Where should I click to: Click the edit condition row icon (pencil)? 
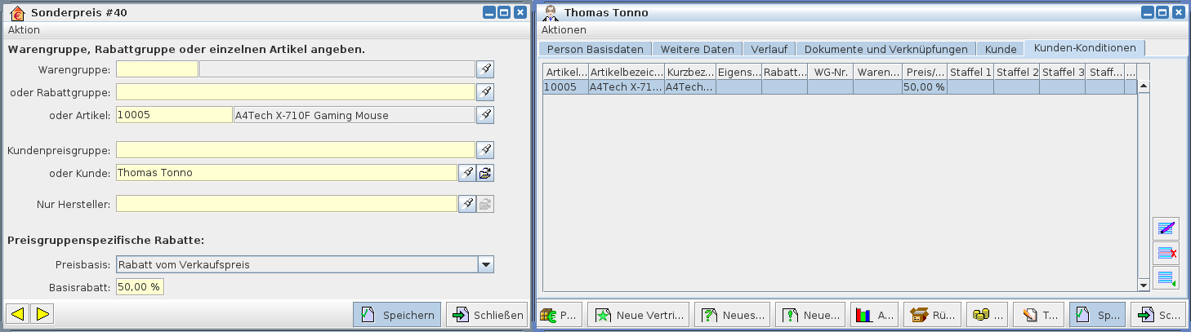[1166, 229]
